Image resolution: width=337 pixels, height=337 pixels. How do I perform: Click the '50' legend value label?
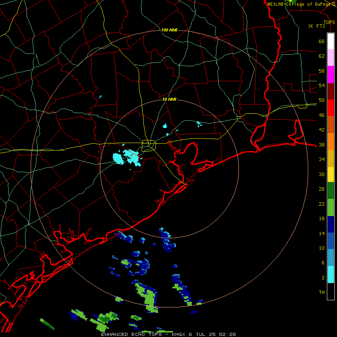coord(322,100)
